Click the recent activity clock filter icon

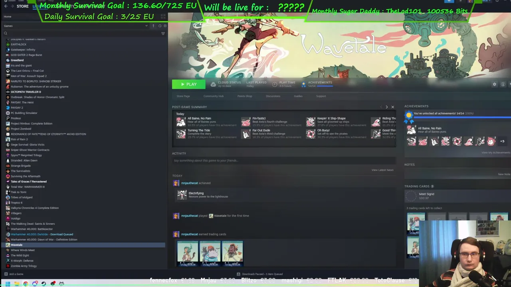[x=160, y=26]
